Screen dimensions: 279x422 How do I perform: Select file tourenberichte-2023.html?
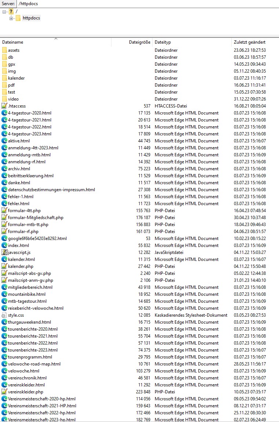(33, 350)
